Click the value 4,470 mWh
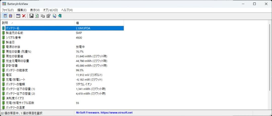 tap(91, 93)
